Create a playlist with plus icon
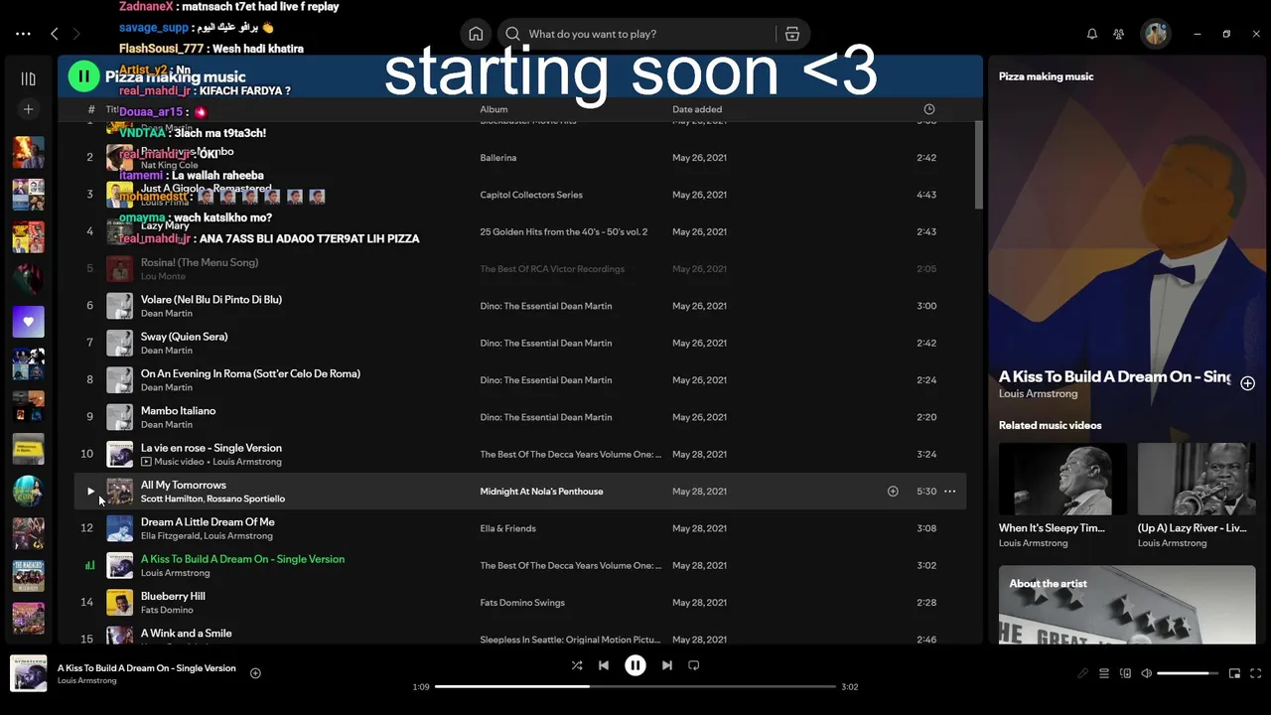The image size is (1271, 715). [29, 109]
